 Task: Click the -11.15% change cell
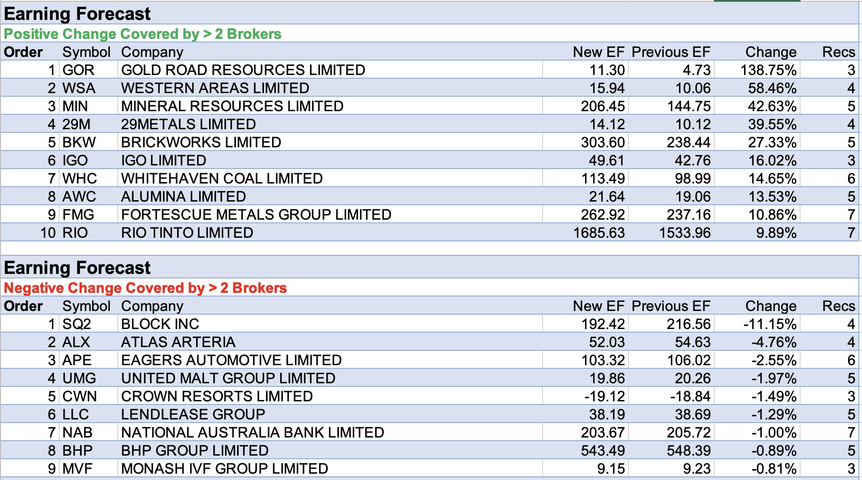[x=770, y=324]
